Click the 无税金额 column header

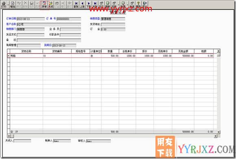183,51
